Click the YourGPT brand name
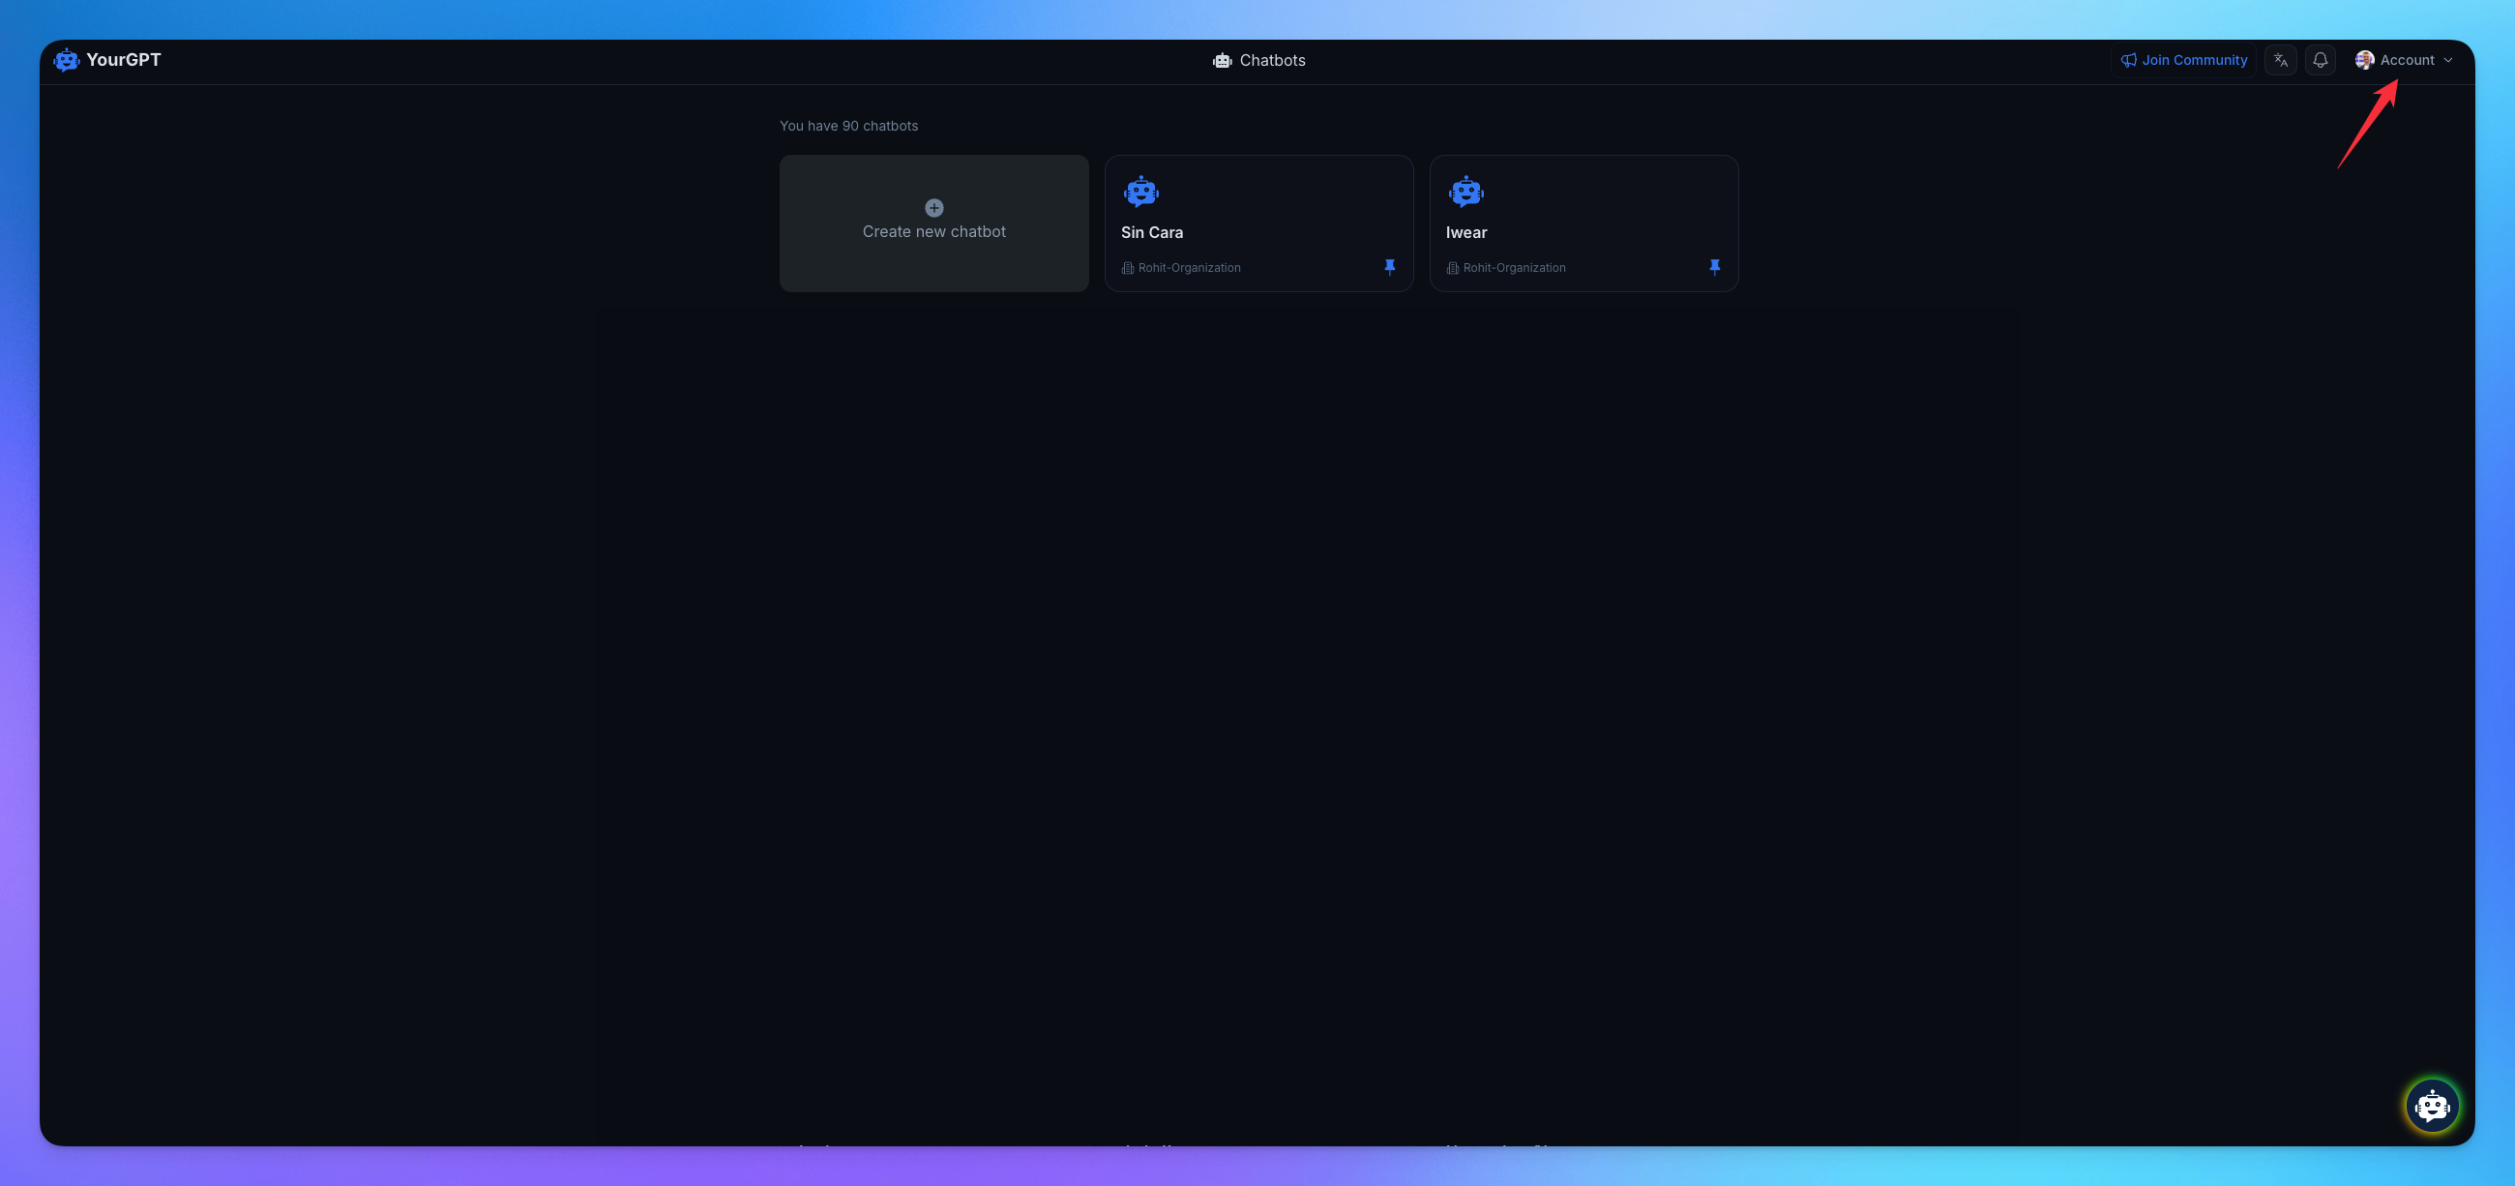The image size is (2515, 1186). tap(123, 60)
